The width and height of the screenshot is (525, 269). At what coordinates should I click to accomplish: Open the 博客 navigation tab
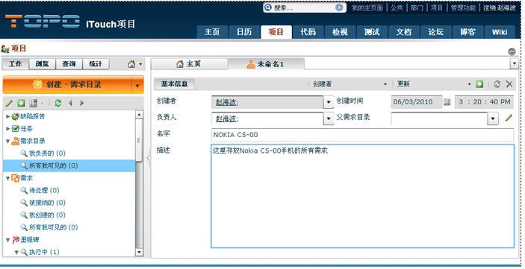click(467, 32)
